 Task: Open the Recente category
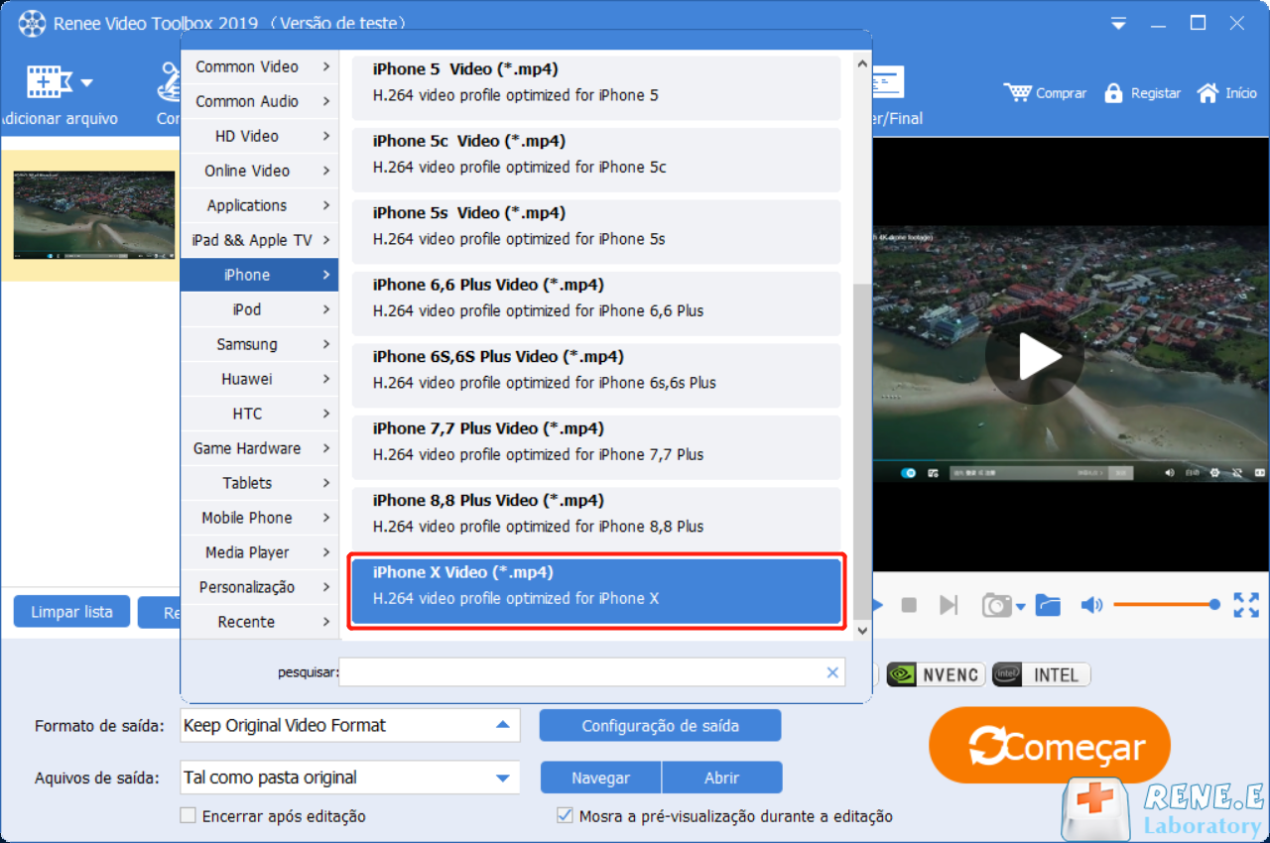(259, 622)
